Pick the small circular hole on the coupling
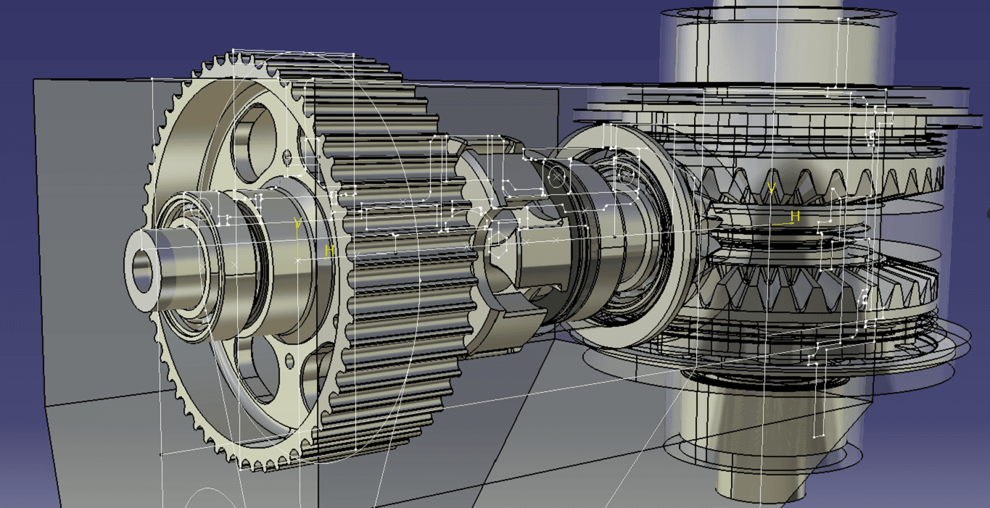Image resolution: width=990 pixels, height=508 pixels. coord(556,176)
